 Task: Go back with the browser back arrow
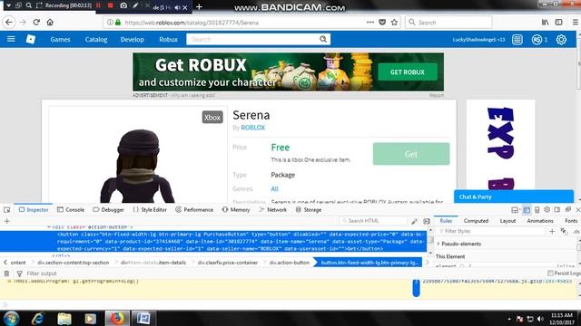tap(9, 22)
